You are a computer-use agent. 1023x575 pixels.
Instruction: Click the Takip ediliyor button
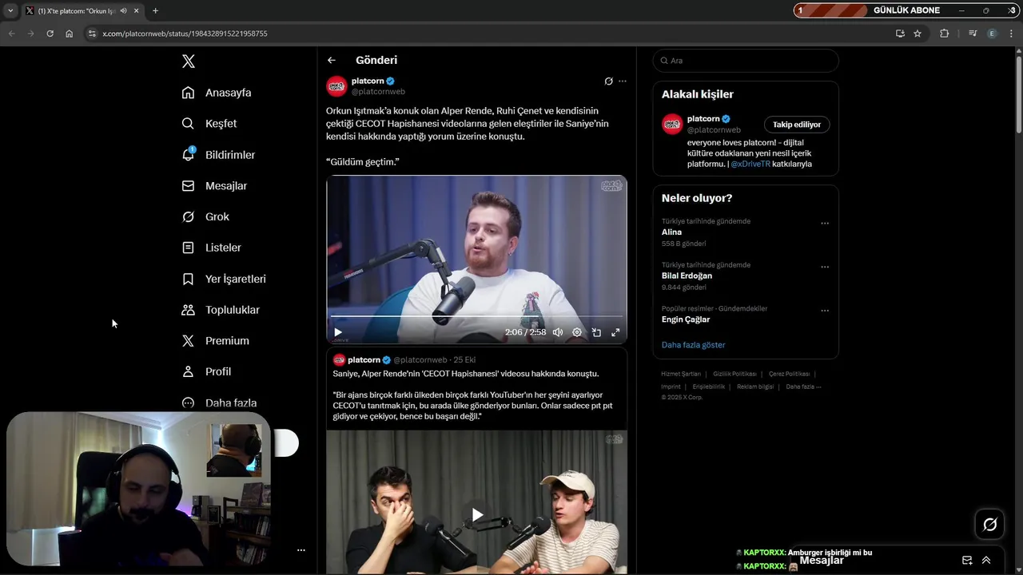pyautogui.click(x=797, y=125)
